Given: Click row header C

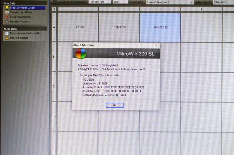Looking at the screenshot, I should 54,87.
